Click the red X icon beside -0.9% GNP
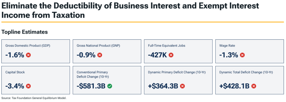286x102 pixels. (x=100, y=55)
